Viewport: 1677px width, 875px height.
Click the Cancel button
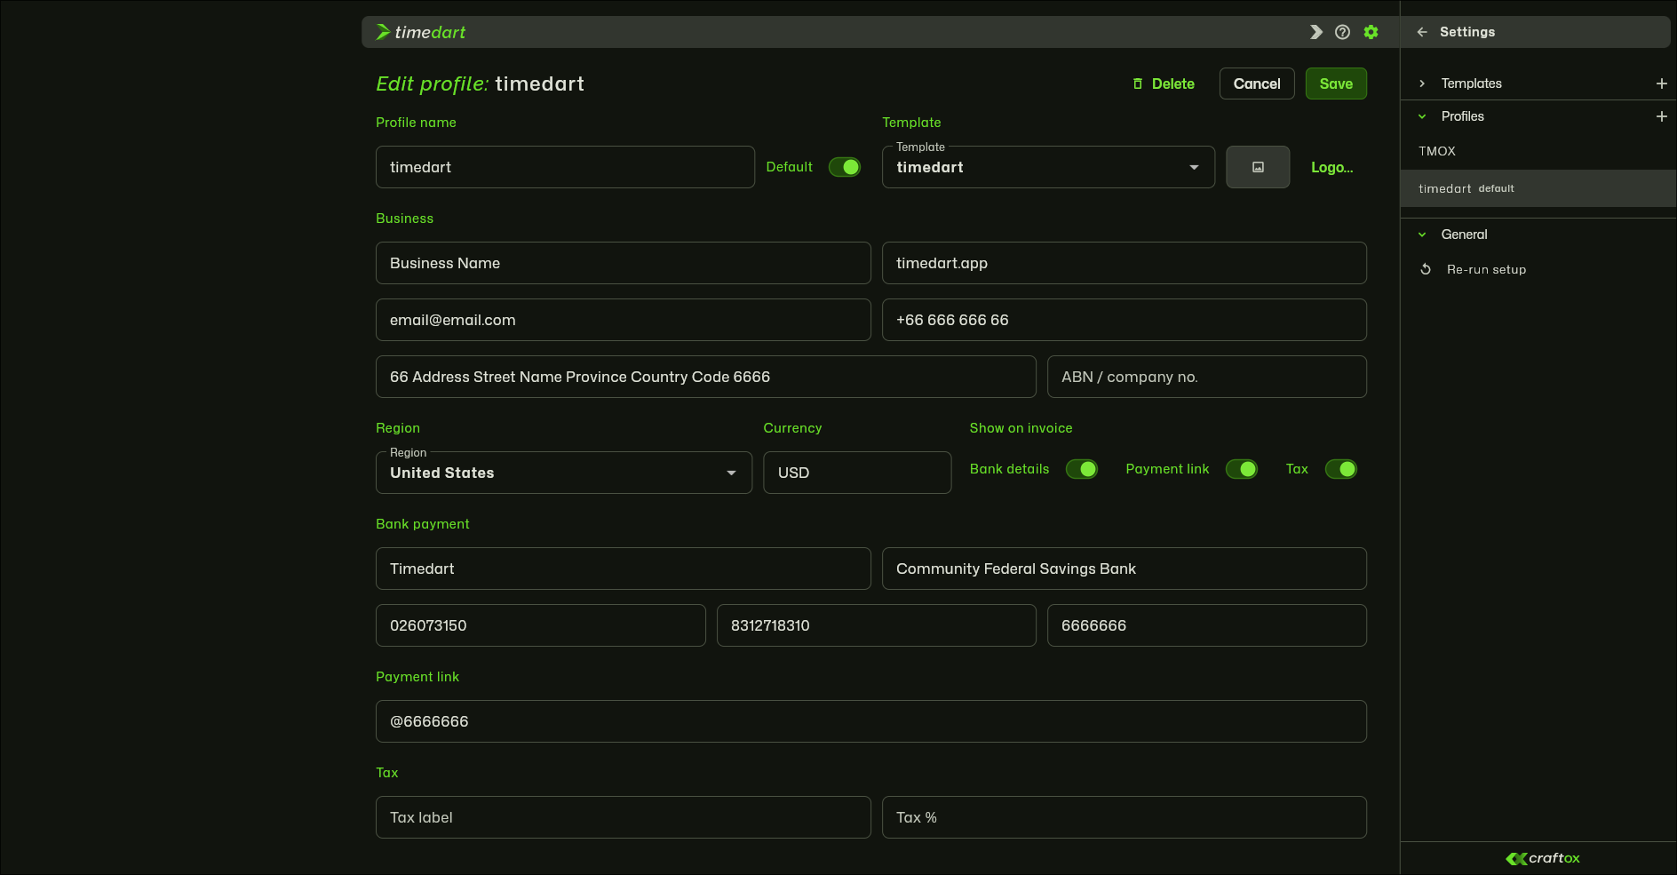click(x=1257, y=84)
